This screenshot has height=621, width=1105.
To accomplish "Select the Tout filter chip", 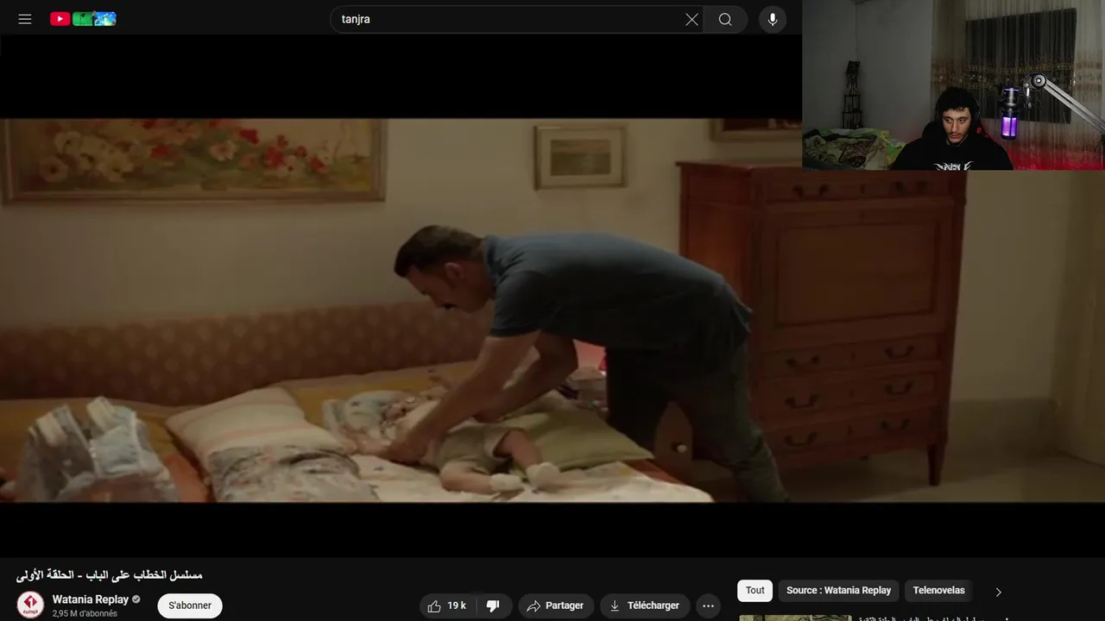I will [x=755, y=591].
